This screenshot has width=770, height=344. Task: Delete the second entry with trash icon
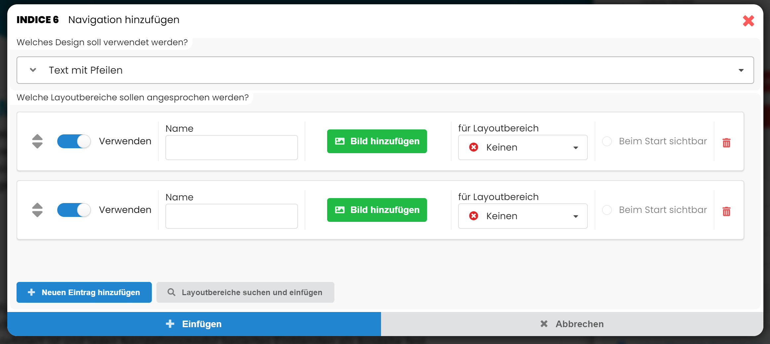click(x=726, y=211)
